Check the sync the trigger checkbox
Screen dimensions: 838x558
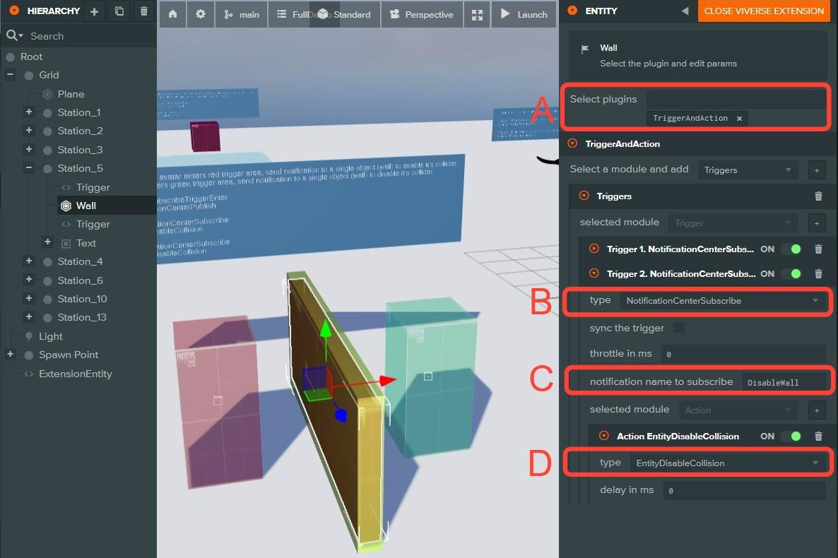click(x=679, y=328)
